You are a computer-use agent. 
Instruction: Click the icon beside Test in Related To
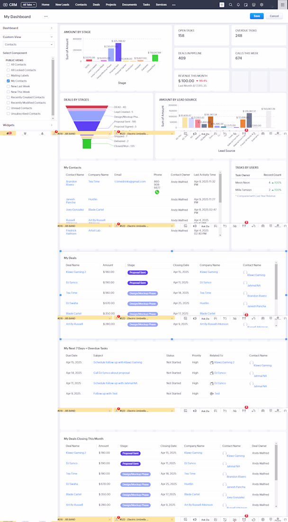[212, 393]
